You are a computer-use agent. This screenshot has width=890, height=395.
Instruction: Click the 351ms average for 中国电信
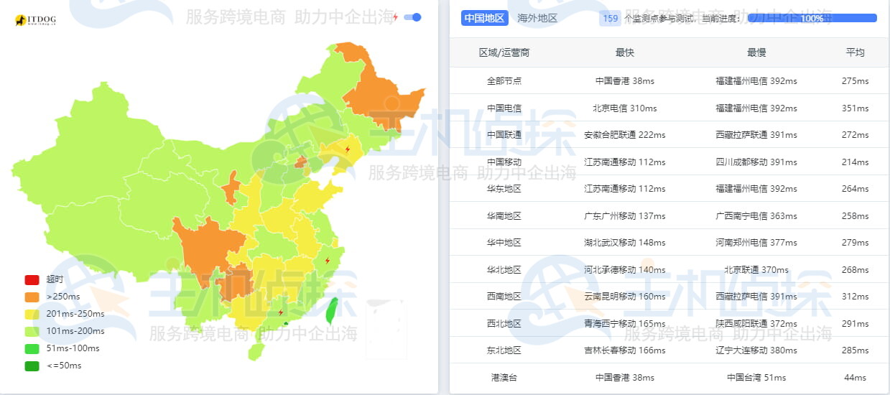click(855, 108)
